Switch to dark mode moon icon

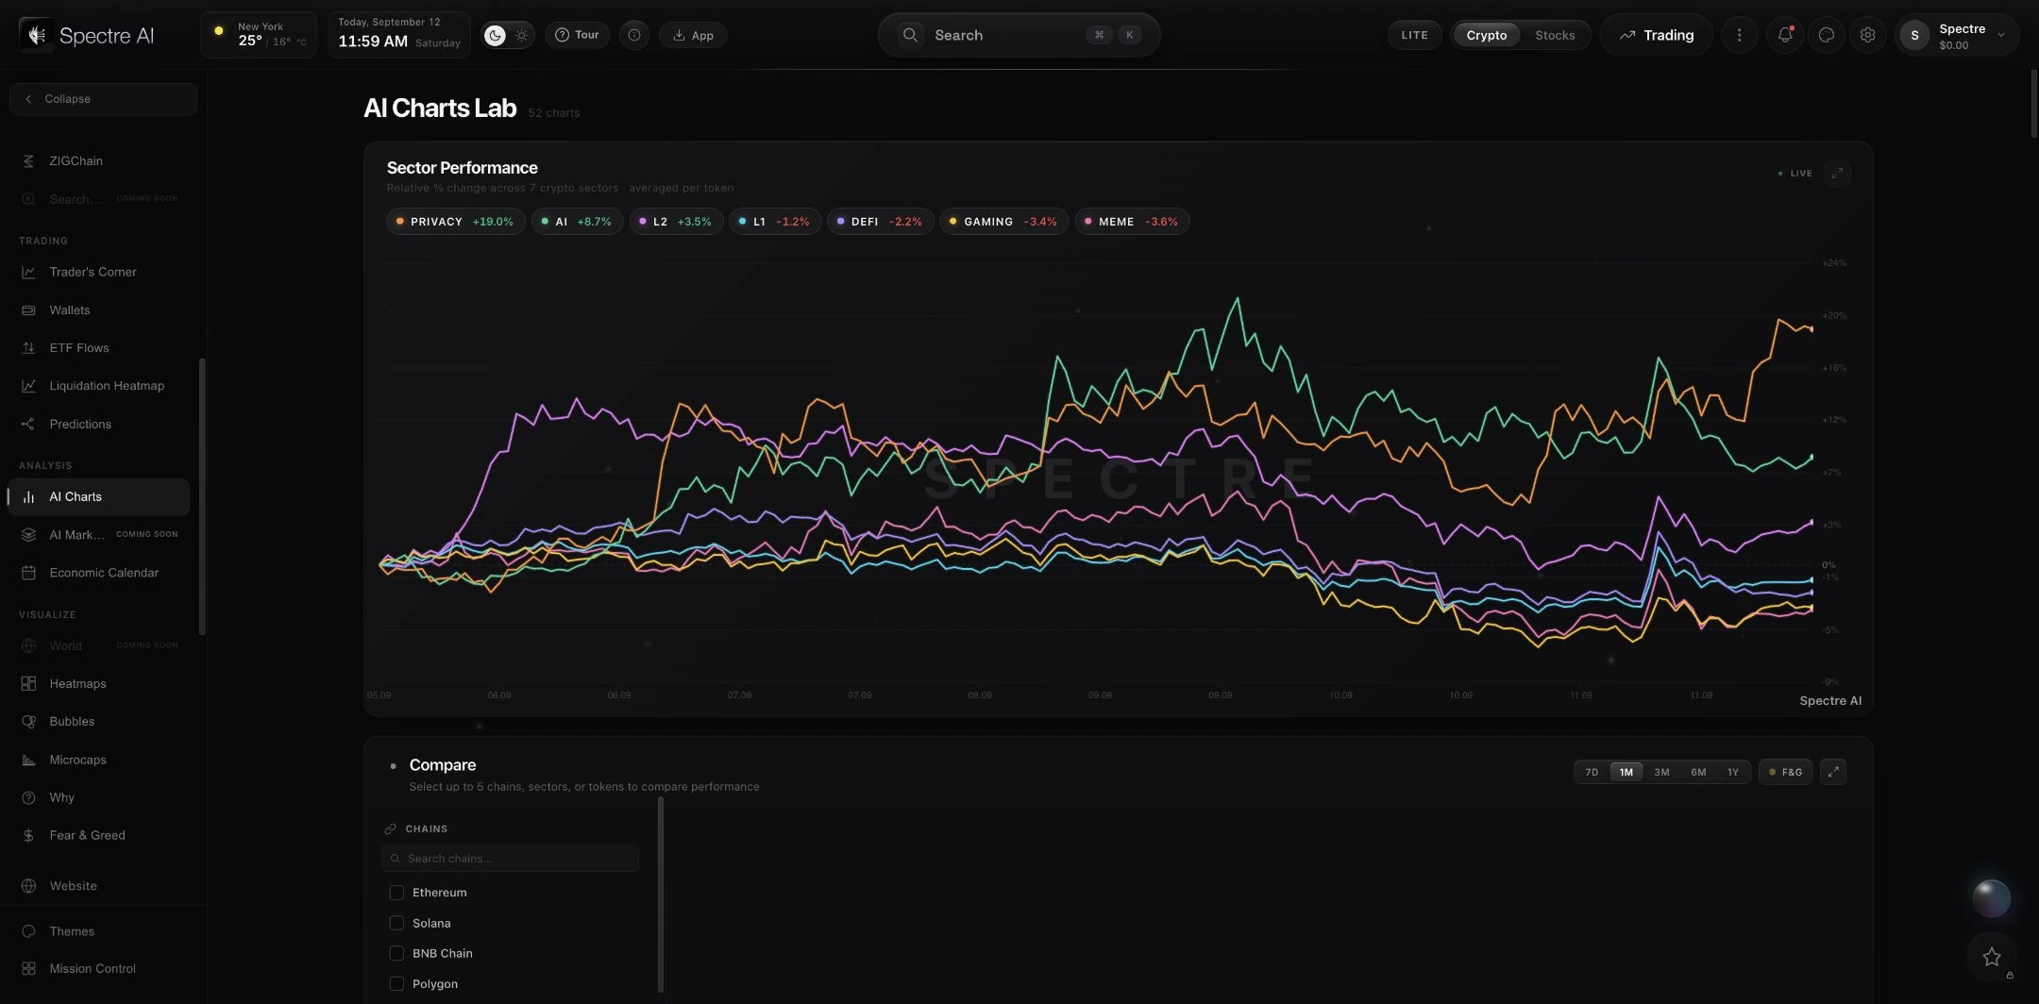(495, 35)
